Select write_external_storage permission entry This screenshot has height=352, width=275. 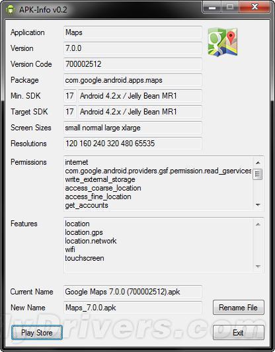pyautogui.click(x=100, y=179)
